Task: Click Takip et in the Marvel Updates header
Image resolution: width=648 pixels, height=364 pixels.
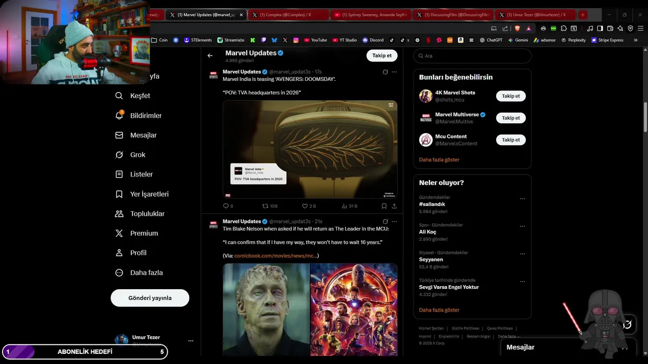Action: tap(382, 56)
